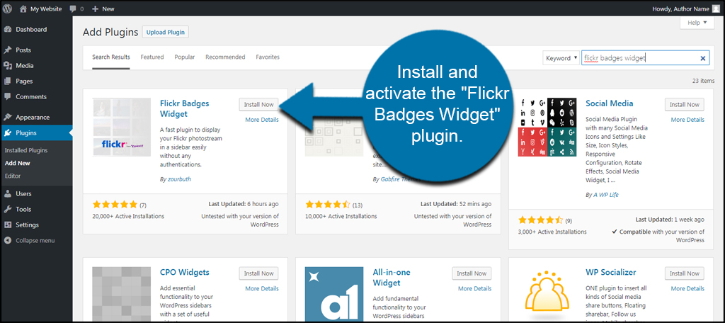This screenshot has height=323, width=725.
Task: Open More Details for Flickr Badges Widget
Action: point(262,120)
